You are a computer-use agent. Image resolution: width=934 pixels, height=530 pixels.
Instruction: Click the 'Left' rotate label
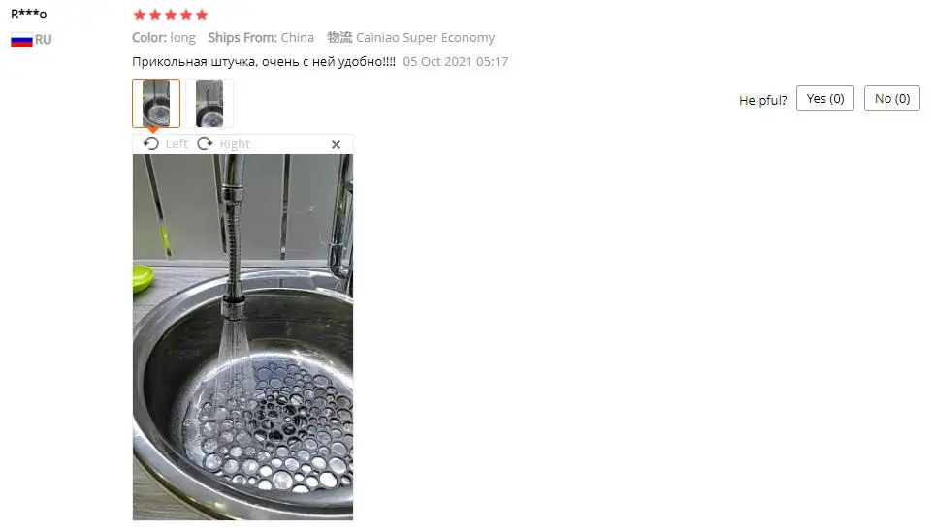click(177, 144)
